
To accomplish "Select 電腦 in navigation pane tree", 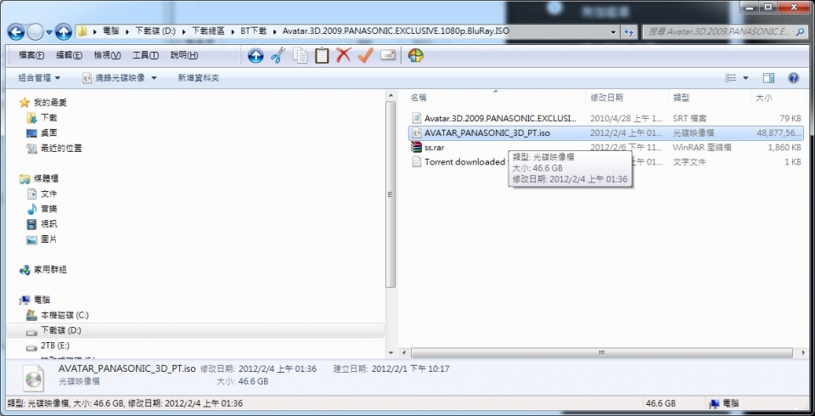I will click(x=42, y=300).
